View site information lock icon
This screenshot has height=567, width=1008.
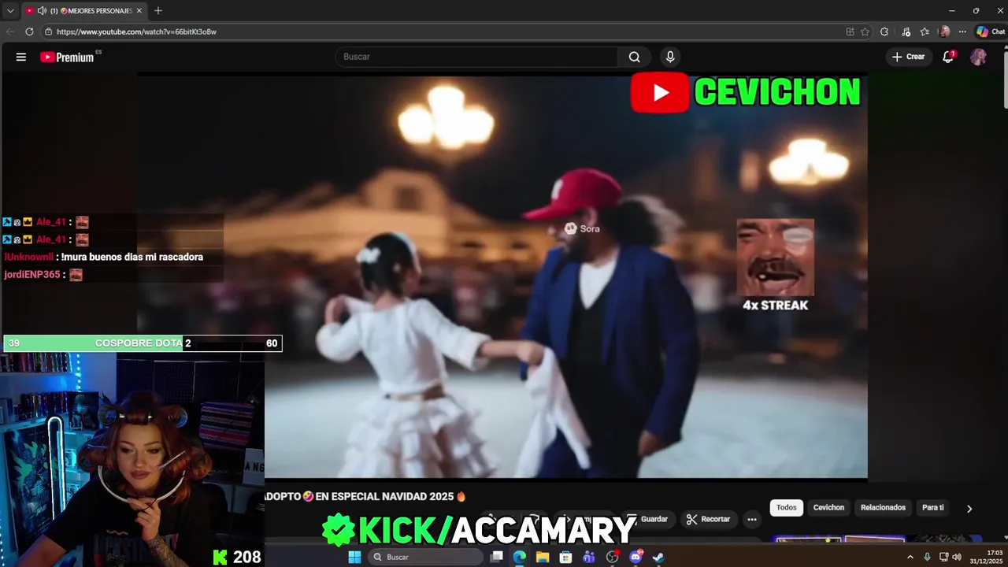tap(48, 31)
